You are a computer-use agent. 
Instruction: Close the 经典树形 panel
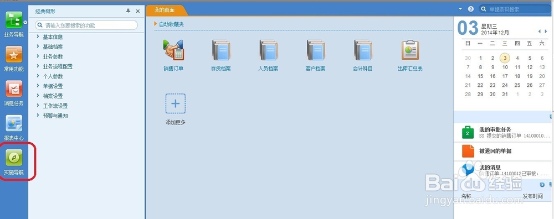[138, 11]
